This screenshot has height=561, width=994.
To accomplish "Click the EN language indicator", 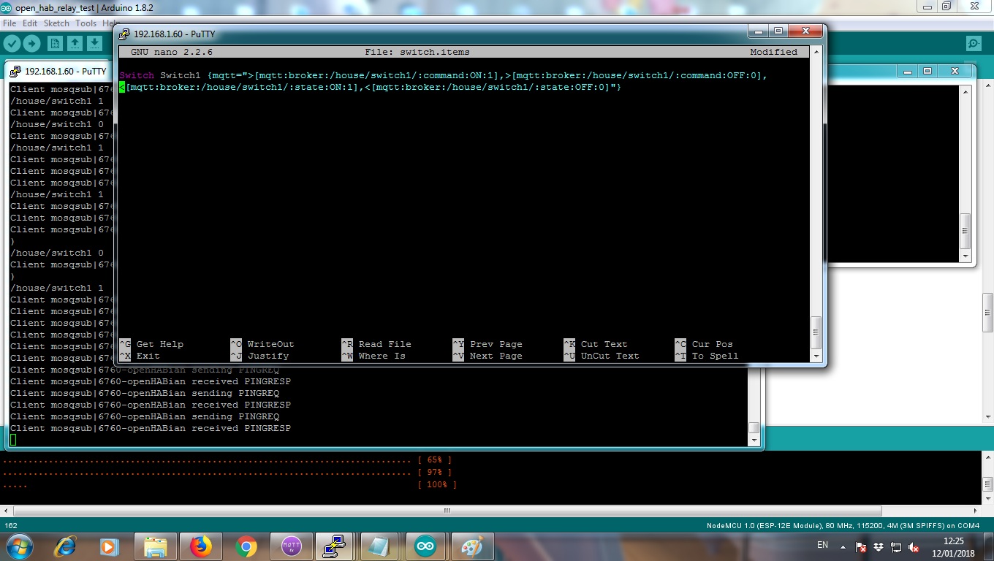I will (822, 545).
